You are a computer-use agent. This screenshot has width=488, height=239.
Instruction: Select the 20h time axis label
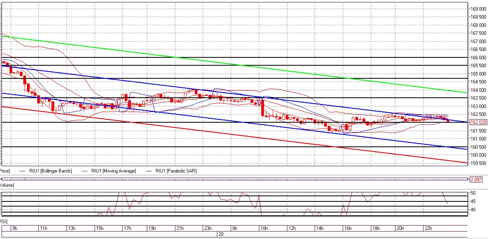[400, 228]
